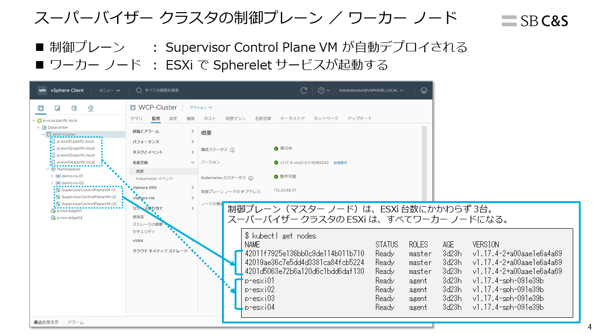This screenshot has width=597, height=336.
Task: Collapse the WCP-Cluster tree node
Action: coord(43,134)
